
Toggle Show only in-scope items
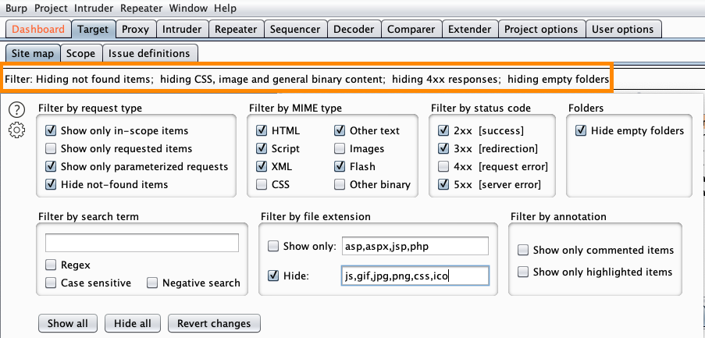tap(51, 131)
